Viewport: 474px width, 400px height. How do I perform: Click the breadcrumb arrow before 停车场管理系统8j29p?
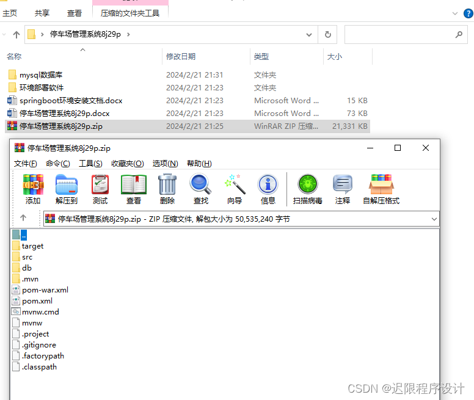pyautogui.click(x=42, y=34)
